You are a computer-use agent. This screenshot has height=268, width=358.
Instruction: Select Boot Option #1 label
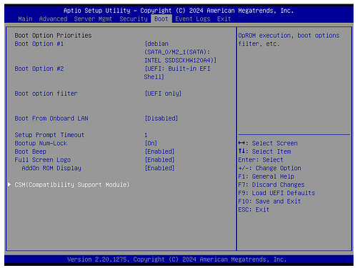click(39, 44)
